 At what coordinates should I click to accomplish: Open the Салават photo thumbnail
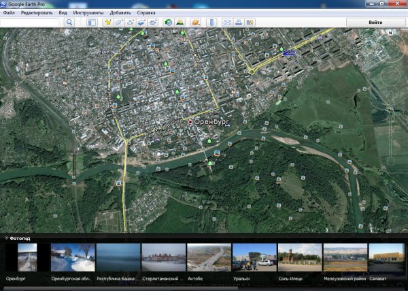387,258
